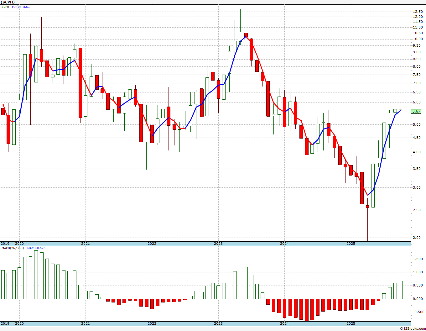Select the MACD(26,12,9) indicator label
This screenshot has width=426, height=331.
(x=13, y=248)
